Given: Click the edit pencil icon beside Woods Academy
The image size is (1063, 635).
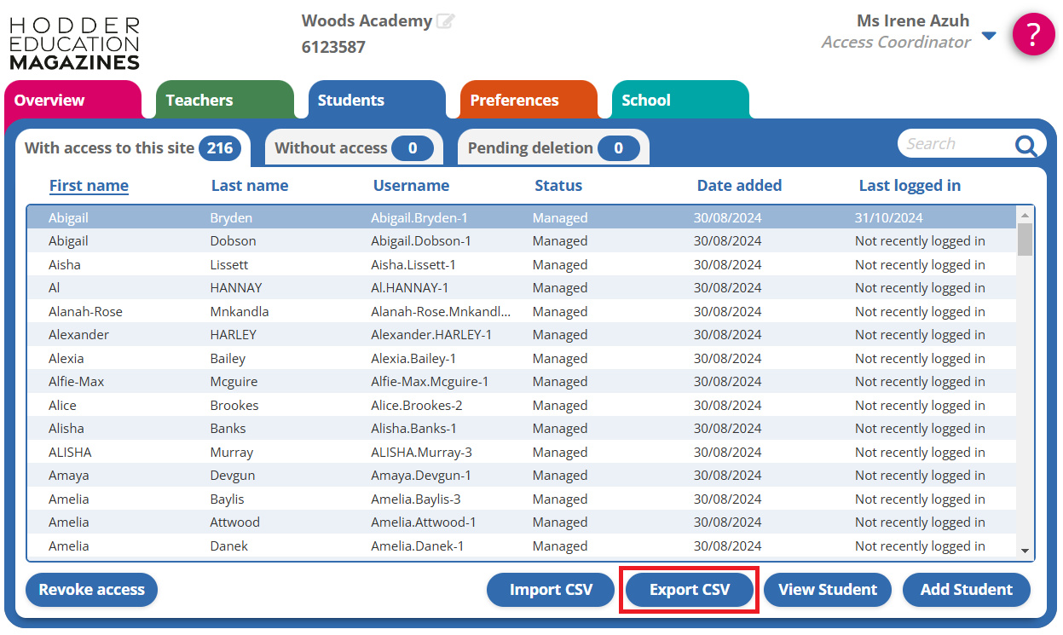Looking at the screenshot, I should tap(445, 21).
